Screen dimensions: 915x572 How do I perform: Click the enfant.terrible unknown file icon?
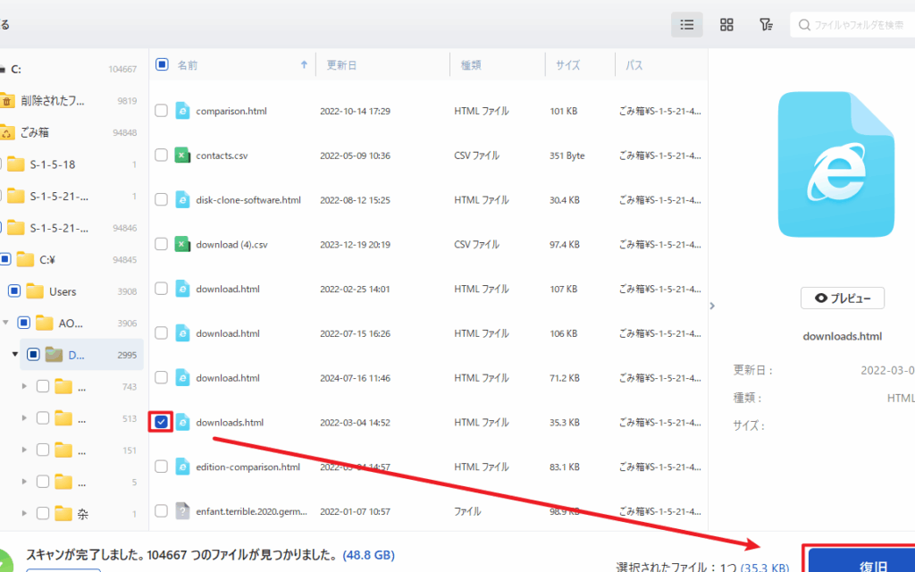pos(182,511)
